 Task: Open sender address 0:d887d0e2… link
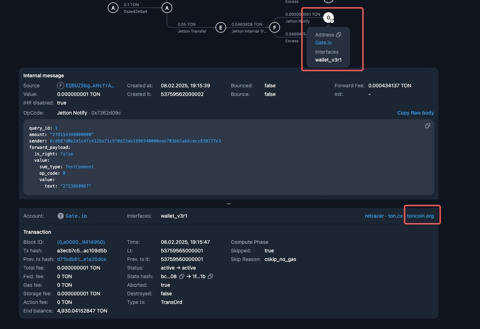coord(135,141)
